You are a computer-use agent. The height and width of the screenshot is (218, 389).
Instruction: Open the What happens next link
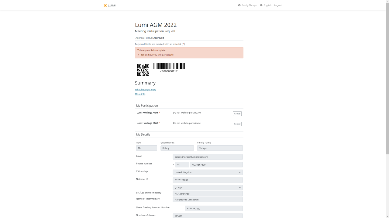coord(145,90)
